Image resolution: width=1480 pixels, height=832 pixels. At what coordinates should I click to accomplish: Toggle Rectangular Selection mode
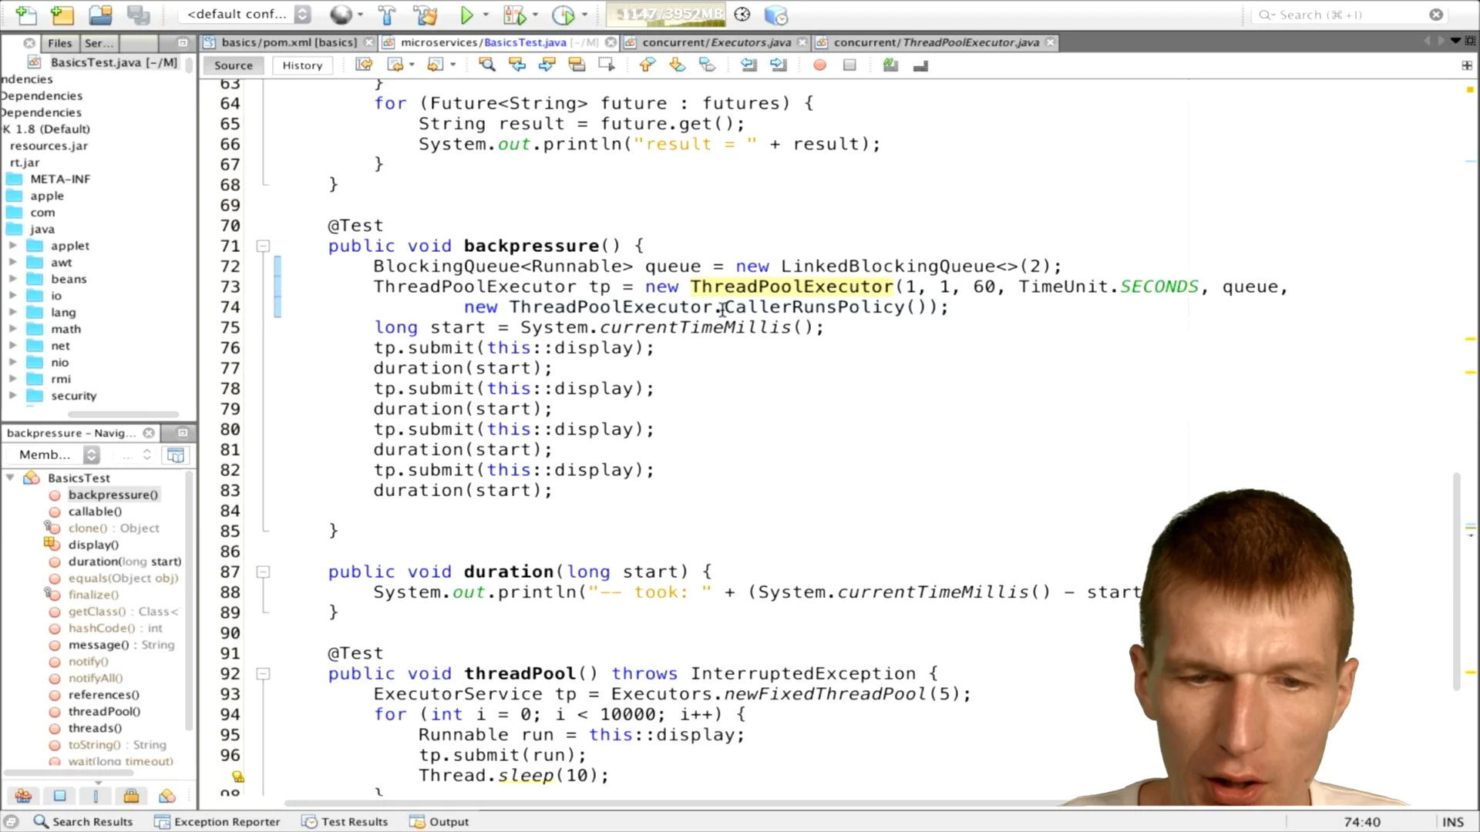pos(607,65)
